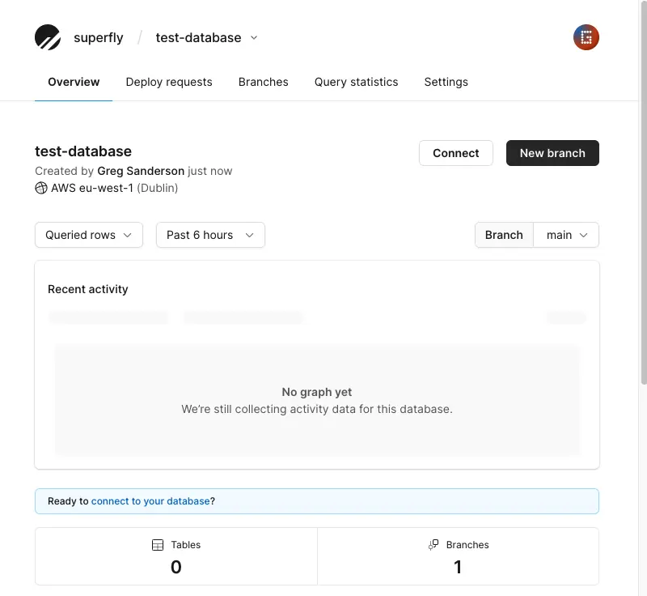Click the page's vertical scrollbar
The image size is (647, 596).
643,243
